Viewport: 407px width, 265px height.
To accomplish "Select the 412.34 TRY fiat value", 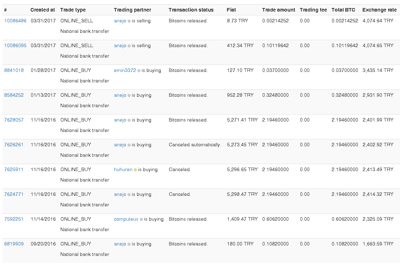I will click(240, 45).
